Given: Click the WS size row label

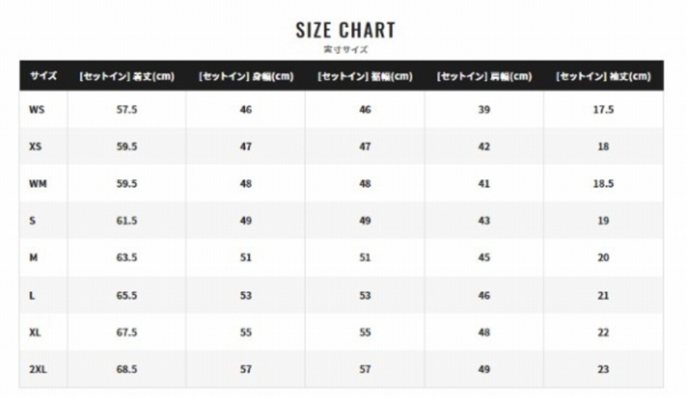Looking at the screenshot, I should 37,109.
